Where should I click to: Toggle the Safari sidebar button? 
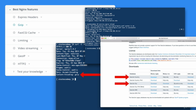pos(114,38)
